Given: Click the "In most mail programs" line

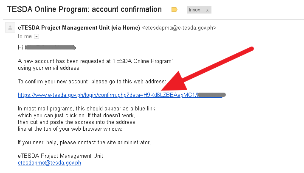Looking at the screenshot, I should (87, 109).
